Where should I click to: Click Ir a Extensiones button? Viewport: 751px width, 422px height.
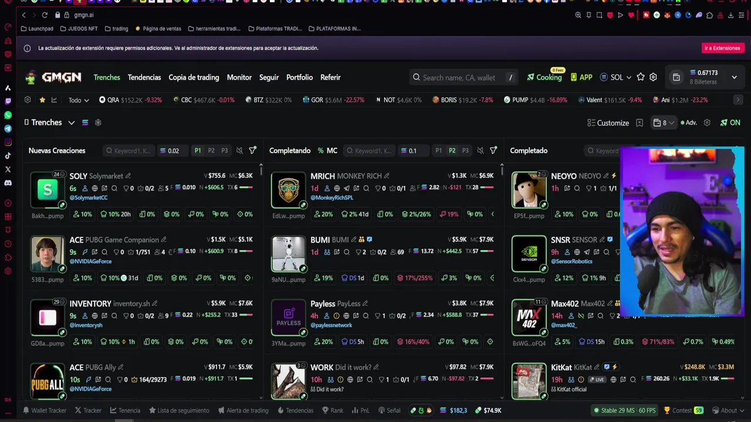[x=722, y=48]
